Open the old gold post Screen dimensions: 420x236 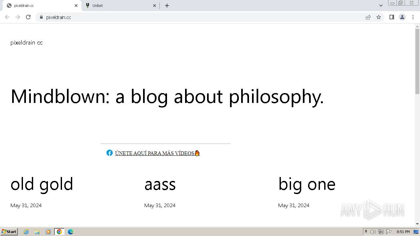(42, 184)
